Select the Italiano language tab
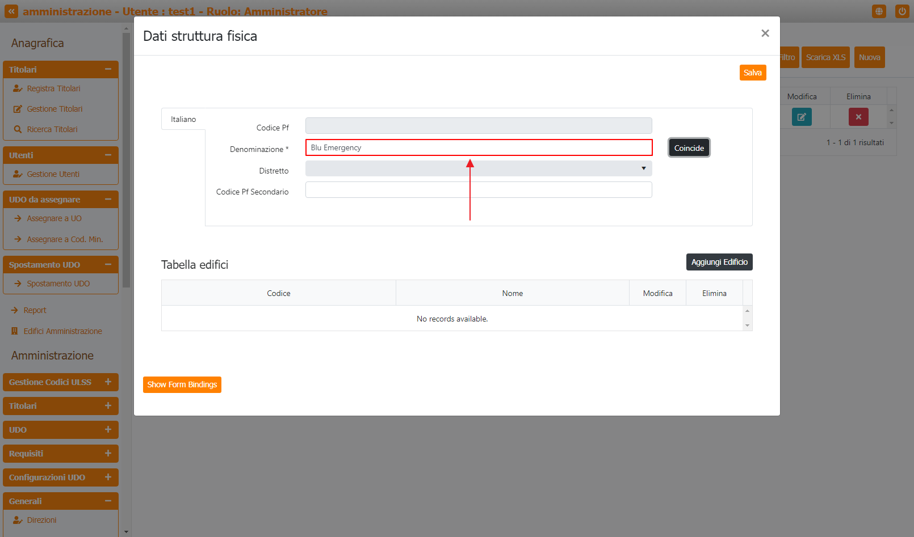Image resolution: width=914 pixels, height=537 pixels. [183, 119]
